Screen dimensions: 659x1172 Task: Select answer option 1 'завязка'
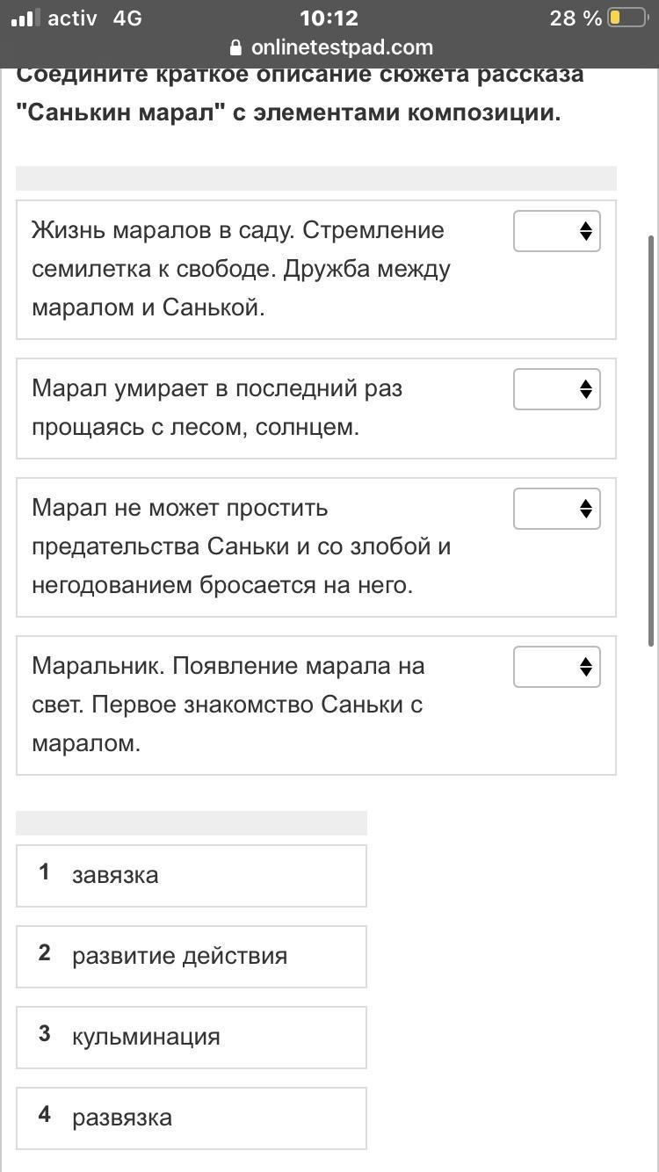pos(191,875)
